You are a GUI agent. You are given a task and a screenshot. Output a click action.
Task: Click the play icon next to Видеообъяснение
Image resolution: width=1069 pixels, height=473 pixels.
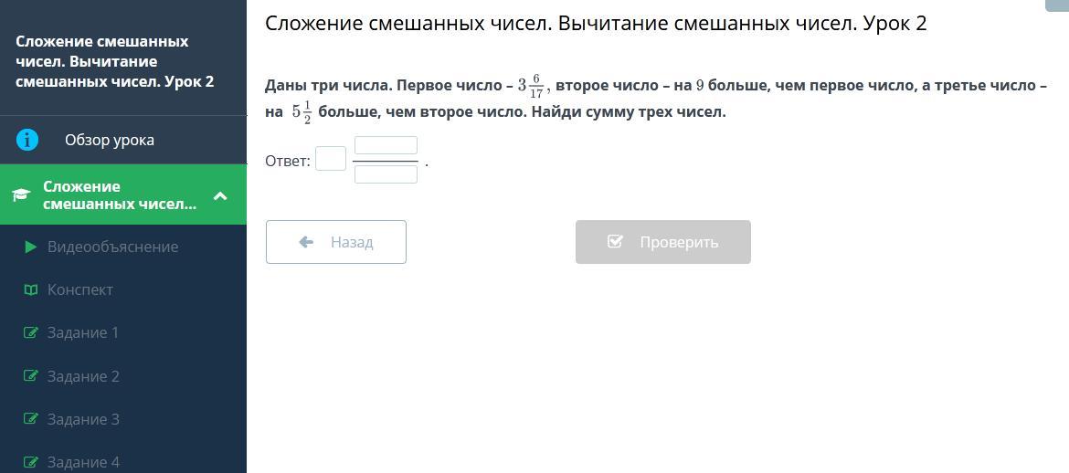pyautogui.click(x=30, y=247)
